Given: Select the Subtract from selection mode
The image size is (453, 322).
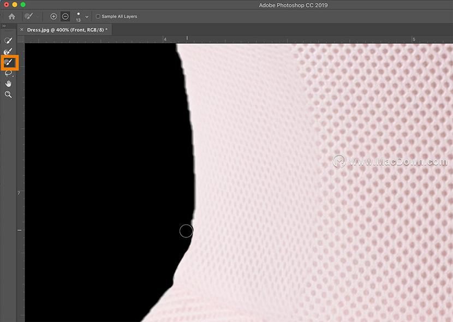Looking at the screenshot, I should point(65,16).
